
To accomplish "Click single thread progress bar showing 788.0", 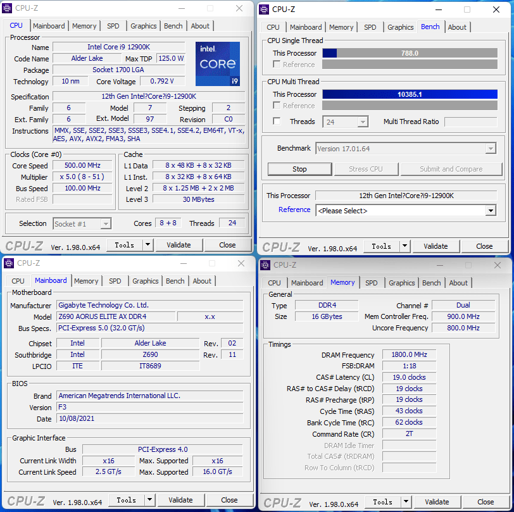I will [x=410, y=53].
